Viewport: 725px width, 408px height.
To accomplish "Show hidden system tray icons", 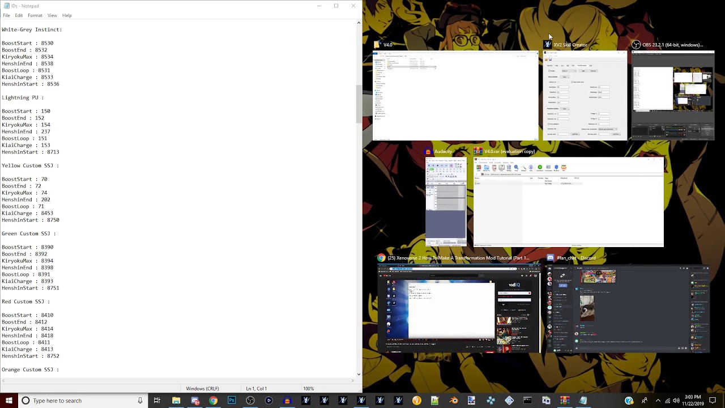I will pyautogui.click(x=658, y=401).
